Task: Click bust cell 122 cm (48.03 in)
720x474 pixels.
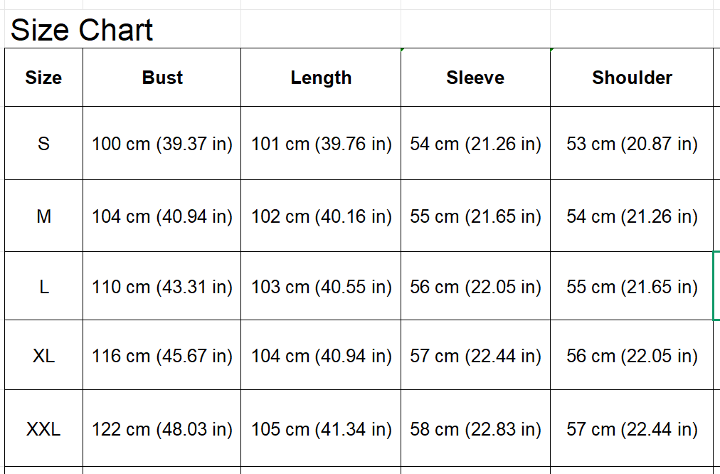Action: tap(162, 429)
